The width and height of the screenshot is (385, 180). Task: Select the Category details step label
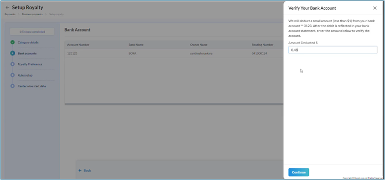pyautogui.click(x=28, y=42)
